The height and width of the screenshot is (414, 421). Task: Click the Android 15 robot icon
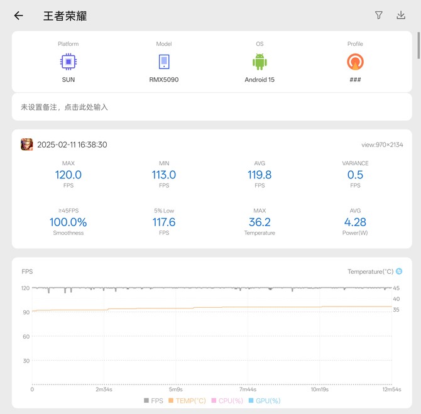(x=260, y=62)
